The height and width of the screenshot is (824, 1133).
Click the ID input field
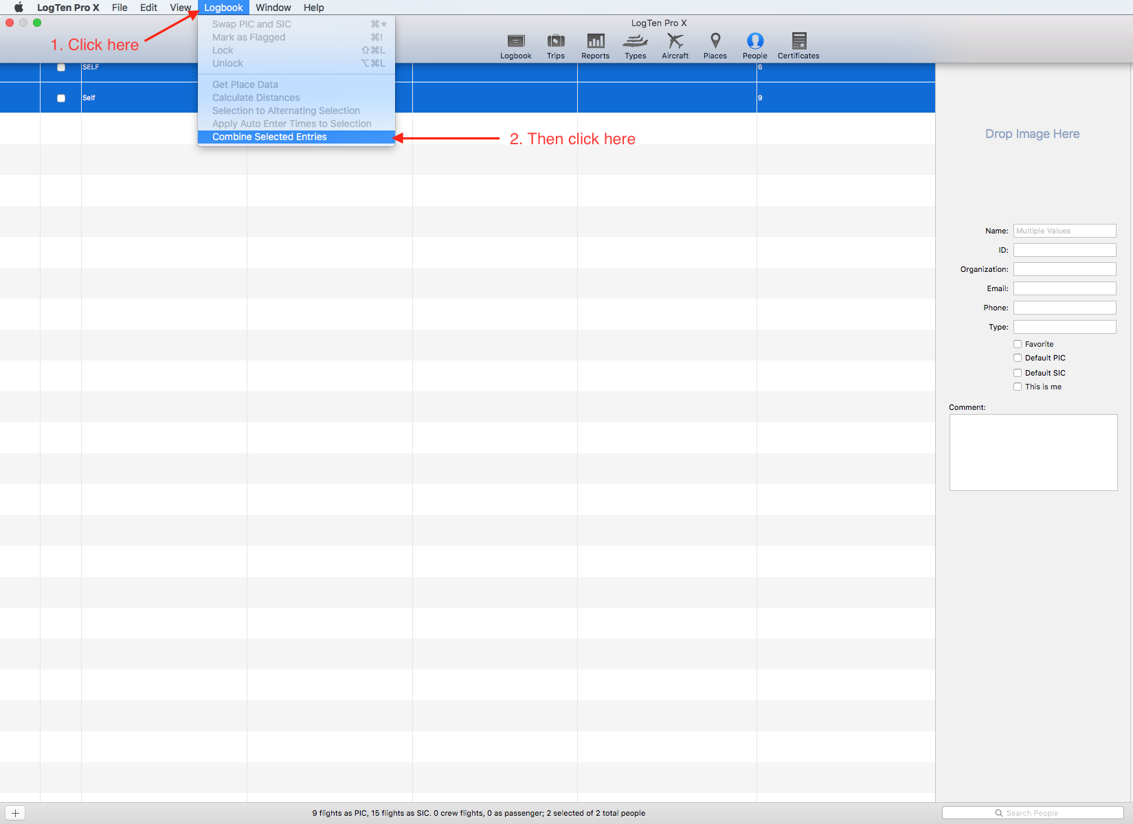1064,250
